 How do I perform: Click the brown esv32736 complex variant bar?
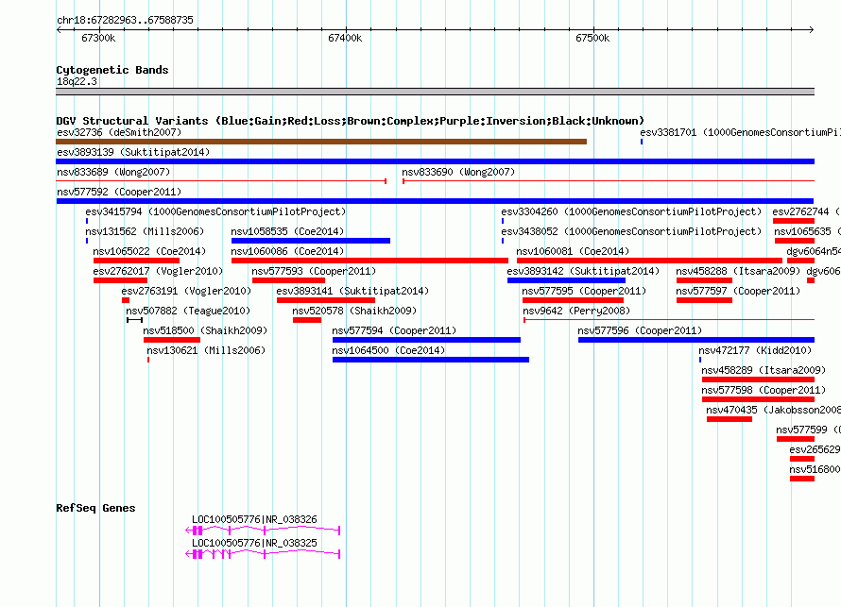pos(321,142)
